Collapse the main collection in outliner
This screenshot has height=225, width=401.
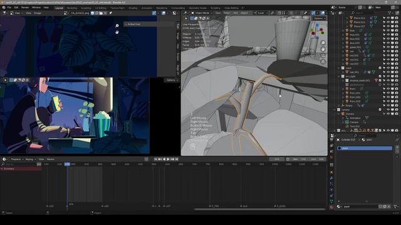pyautogui.click(x=339, y=68)
